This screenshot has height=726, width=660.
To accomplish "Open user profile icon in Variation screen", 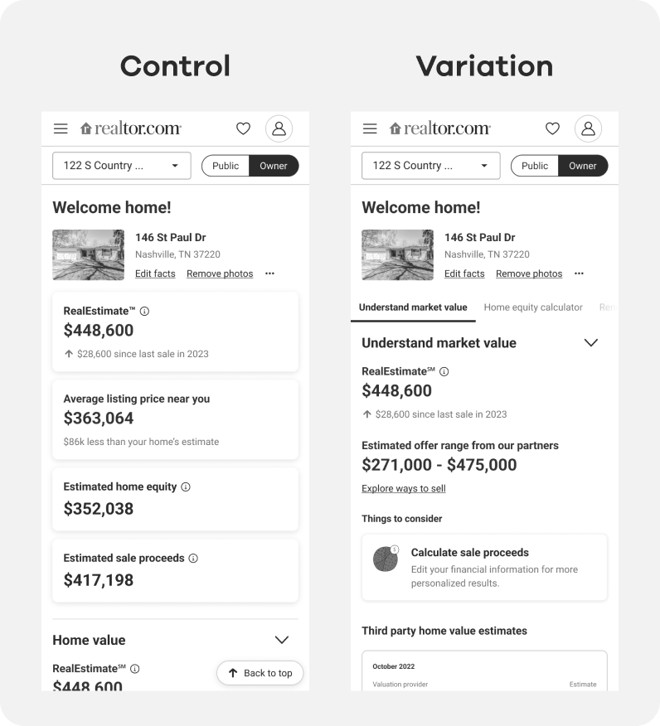I will point(588,128).
